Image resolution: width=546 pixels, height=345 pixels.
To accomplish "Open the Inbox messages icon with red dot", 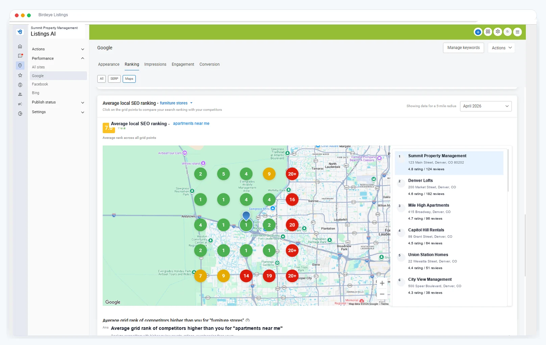I will point(20,56).
